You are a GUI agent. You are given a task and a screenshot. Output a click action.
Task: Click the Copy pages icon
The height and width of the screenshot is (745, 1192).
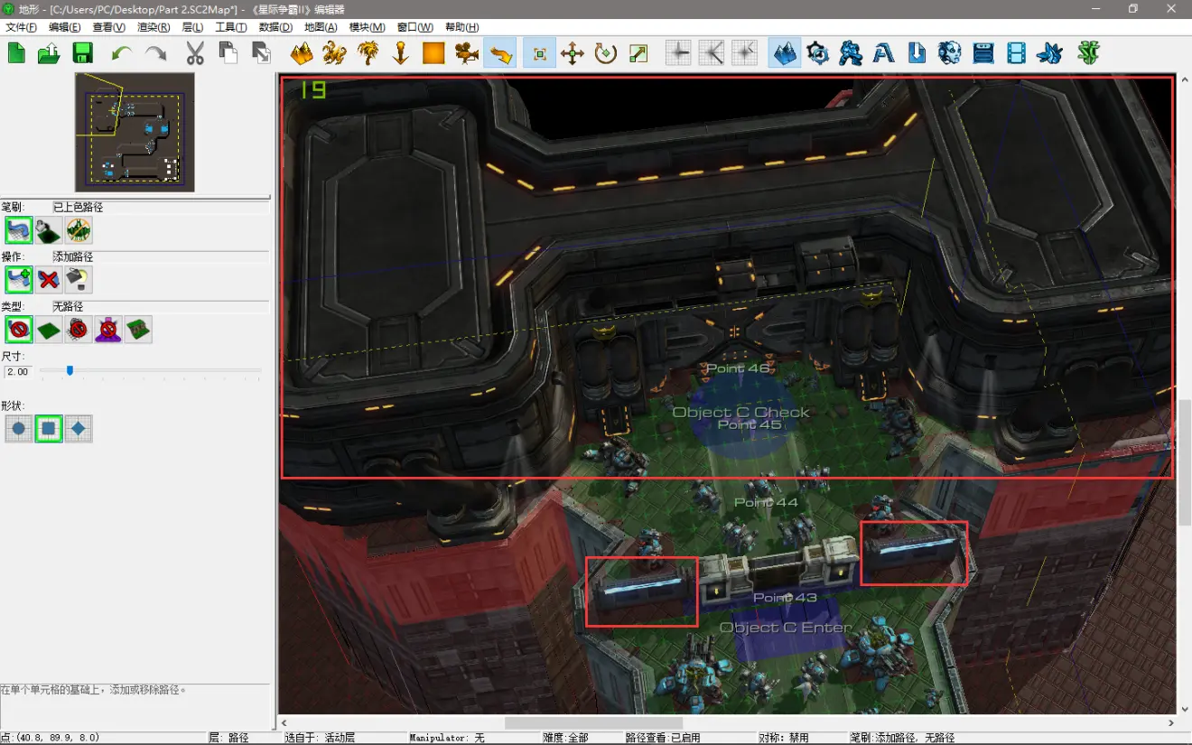(x=228, y=53)
